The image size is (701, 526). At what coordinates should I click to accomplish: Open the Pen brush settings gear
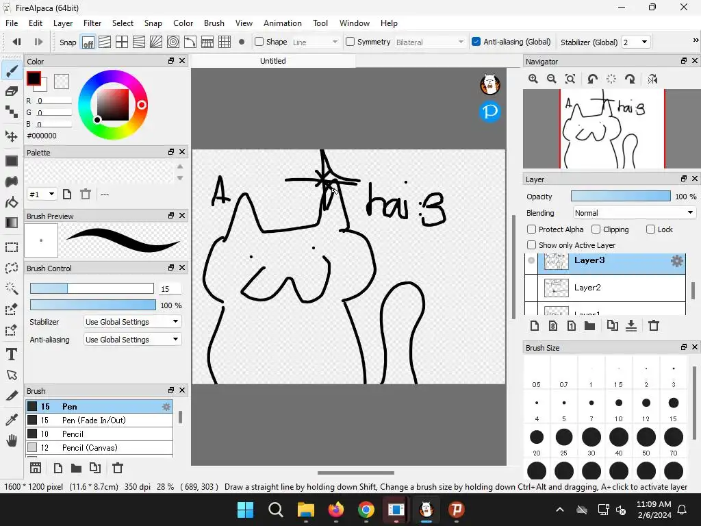coord(166,407)
